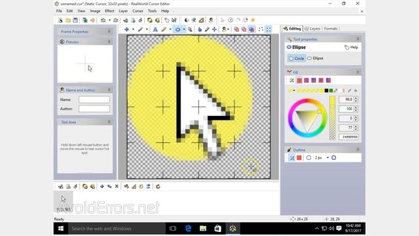Collapse the Preview panel via its handle
Screen dimensions: 419x236
tap(109, 42)
